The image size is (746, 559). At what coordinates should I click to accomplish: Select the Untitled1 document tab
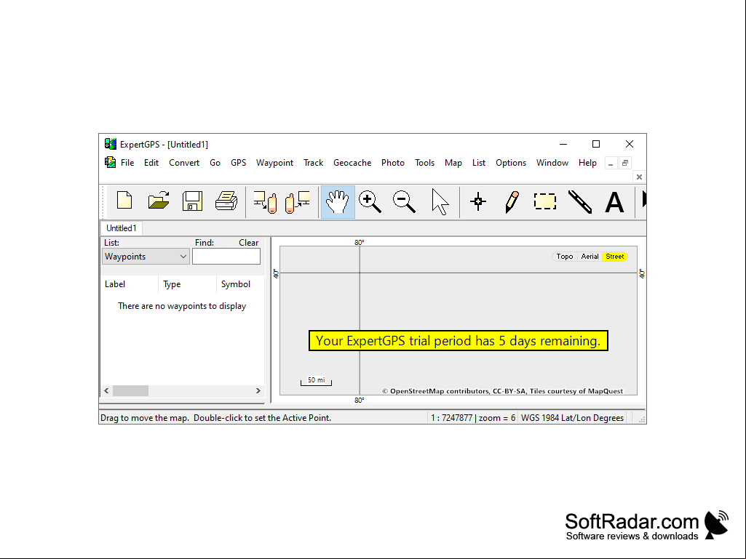point(122,228)
